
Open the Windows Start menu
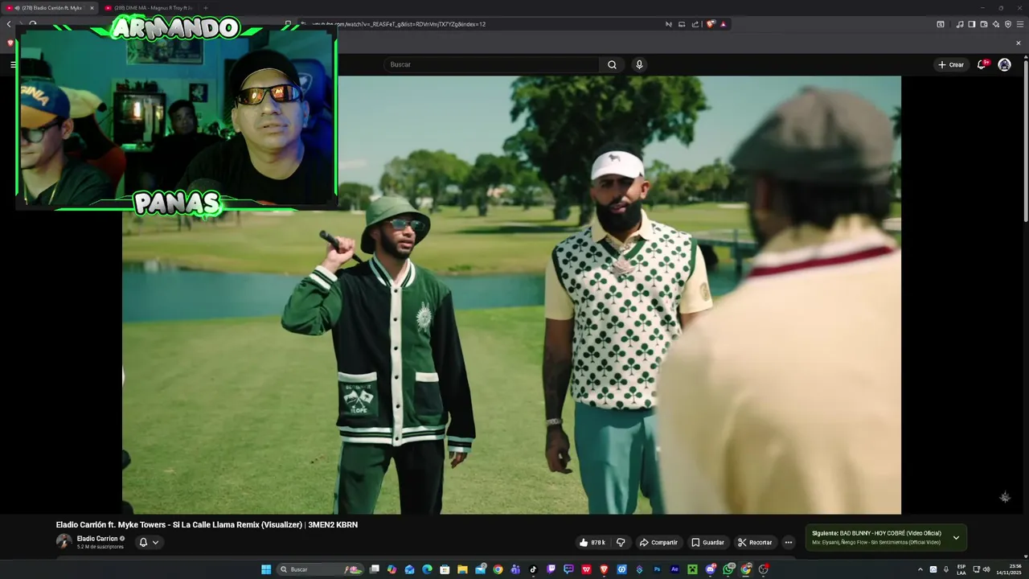click(x=266, y=569)
